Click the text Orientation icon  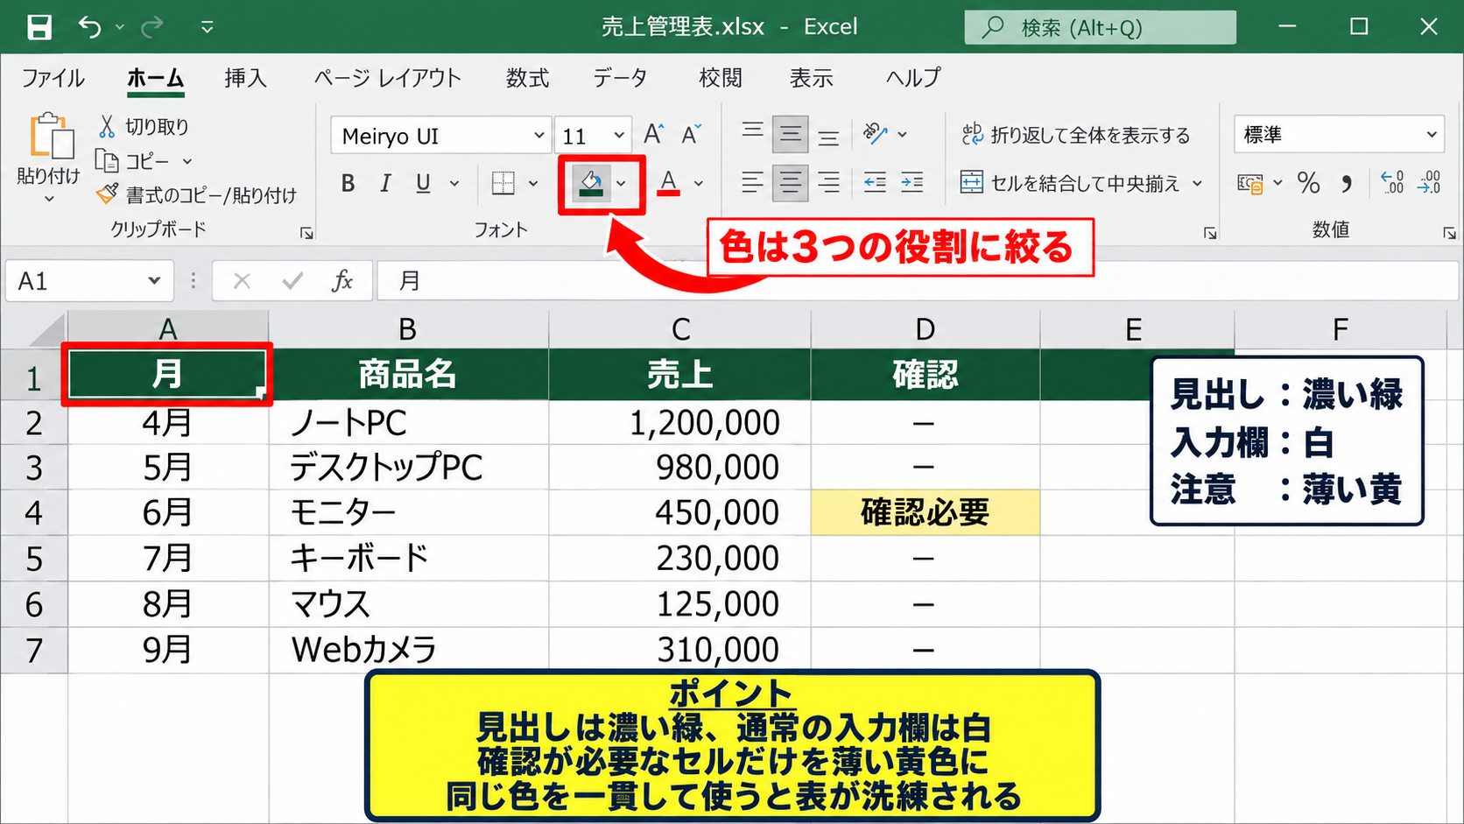(x=876, y=134)
